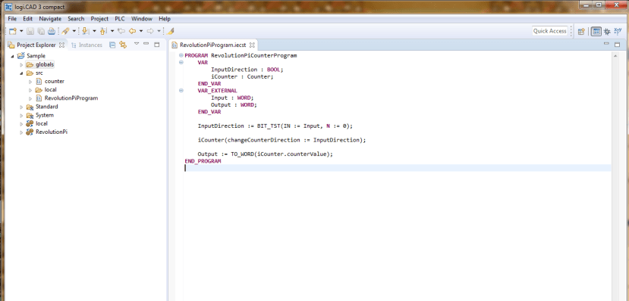Screen dimensions: 629x301
Task: Expand the Standard folder
Action: [22, 107]
